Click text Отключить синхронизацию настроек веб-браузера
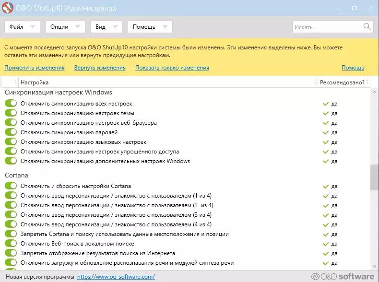This screenshot has height=282, width=379. click(88, 123)
